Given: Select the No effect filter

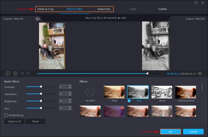Looking at the screenshot, I should 90,92.
